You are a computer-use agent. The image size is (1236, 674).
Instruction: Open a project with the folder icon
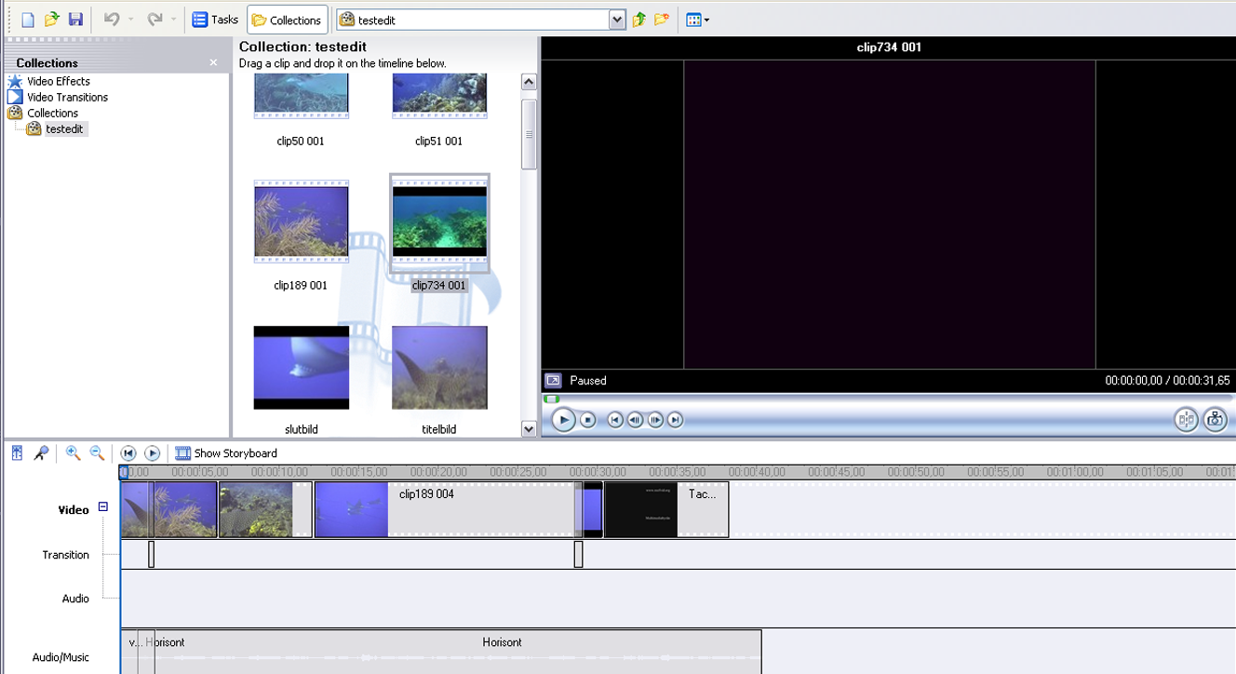pyautogui.click(x=52, y=20)
